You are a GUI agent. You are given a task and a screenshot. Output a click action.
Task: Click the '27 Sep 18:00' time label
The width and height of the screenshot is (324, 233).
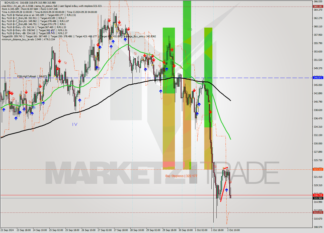click(x=121, y=230)
